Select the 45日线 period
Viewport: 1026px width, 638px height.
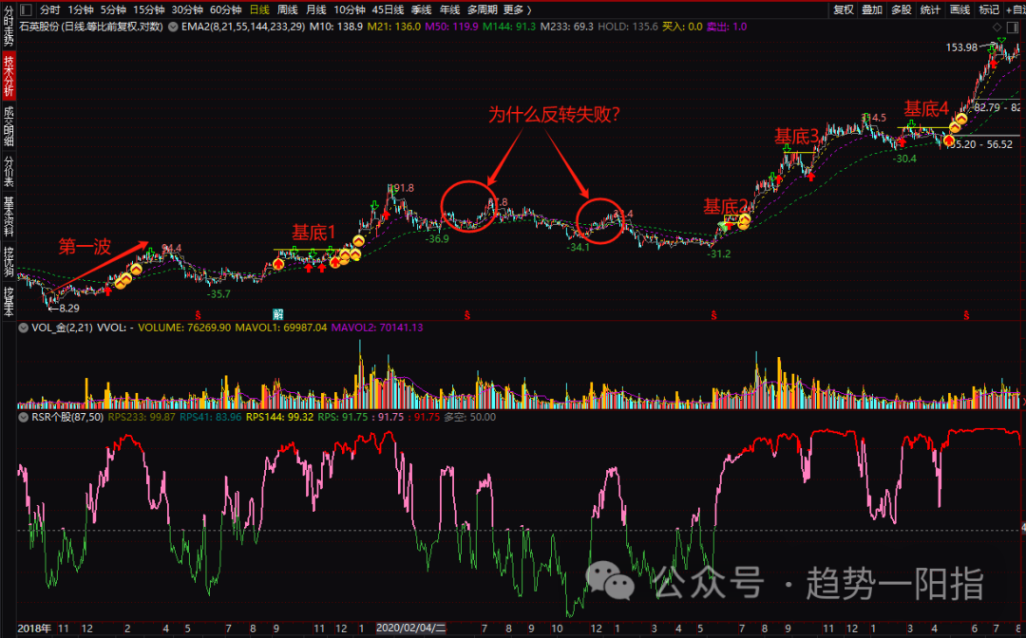point(388,9)
